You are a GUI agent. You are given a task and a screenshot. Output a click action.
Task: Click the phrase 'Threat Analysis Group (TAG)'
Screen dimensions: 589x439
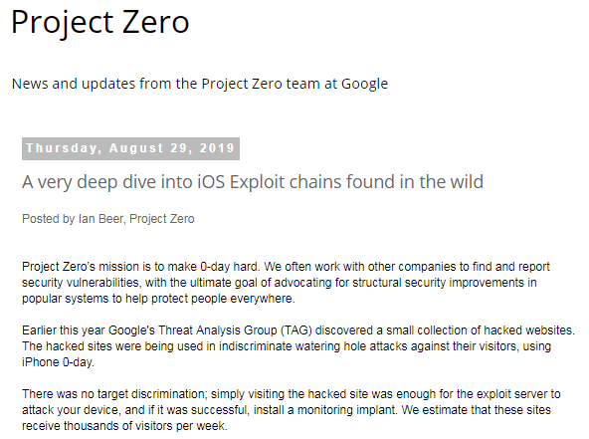tap(235, 330)
